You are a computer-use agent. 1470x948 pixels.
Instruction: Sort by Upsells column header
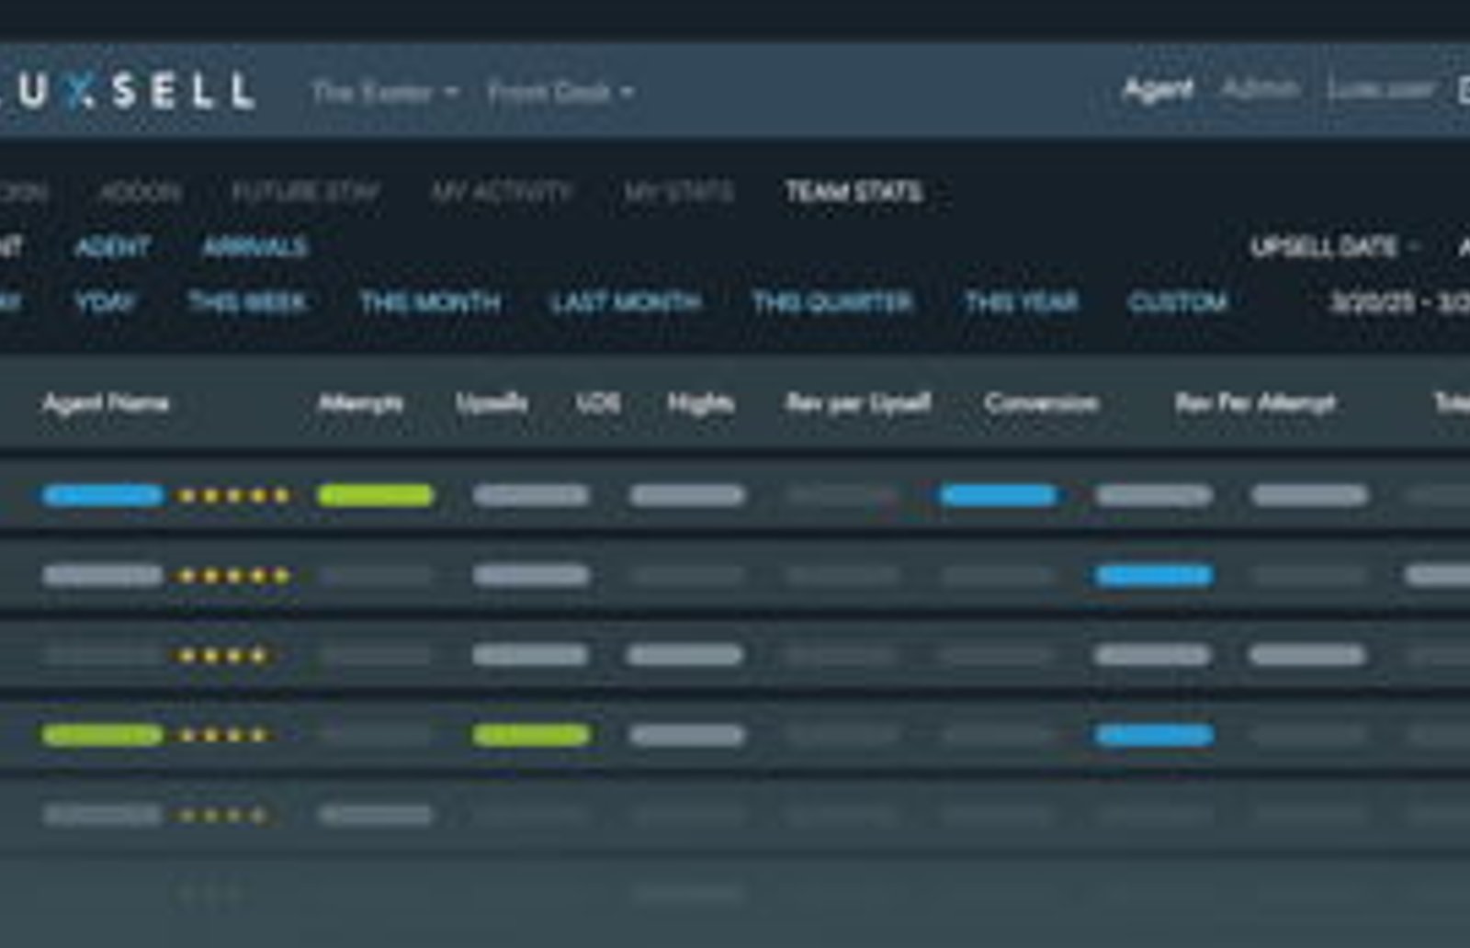[492, 402]
